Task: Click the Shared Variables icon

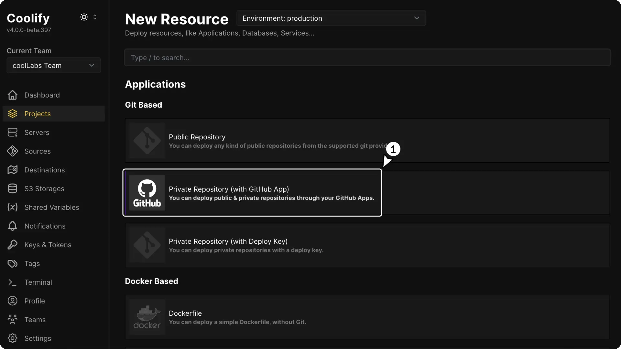Action: pyautogui.click(x=12, y=207)
